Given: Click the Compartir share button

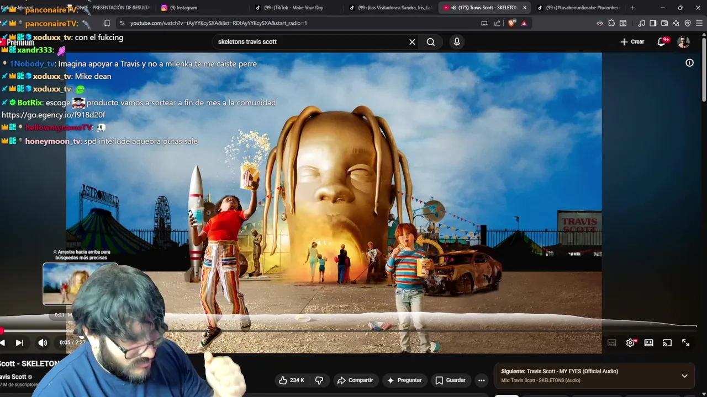Looking at the screenshot, I should 355,380.
